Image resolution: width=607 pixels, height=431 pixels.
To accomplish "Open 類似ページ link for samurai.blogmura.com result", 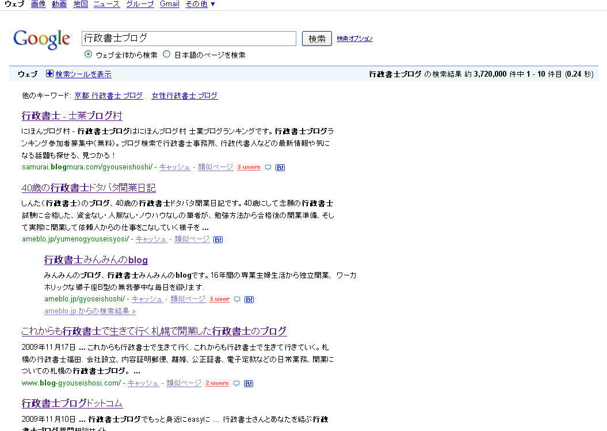I will (216, 167).
